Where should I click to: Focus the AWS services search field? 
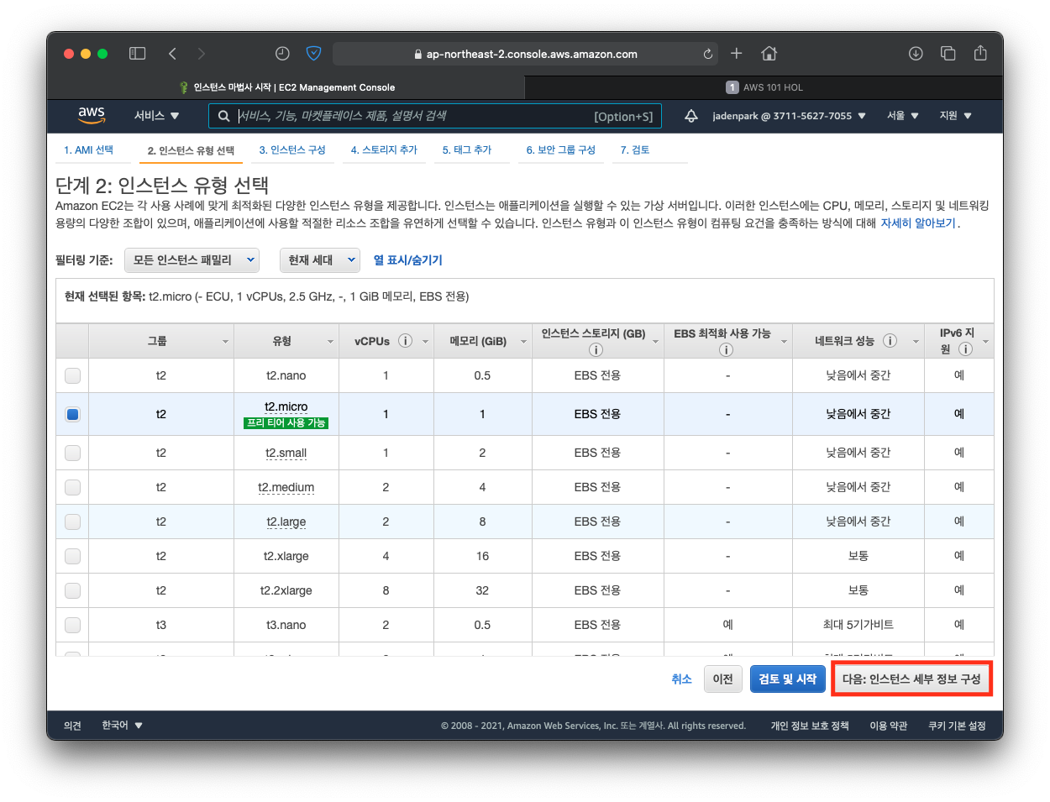pos(435,116)
